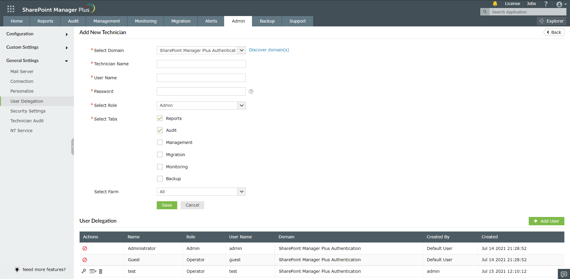Select User Delegation in the sidebar

pyautogui.click(x=37, y=101)
